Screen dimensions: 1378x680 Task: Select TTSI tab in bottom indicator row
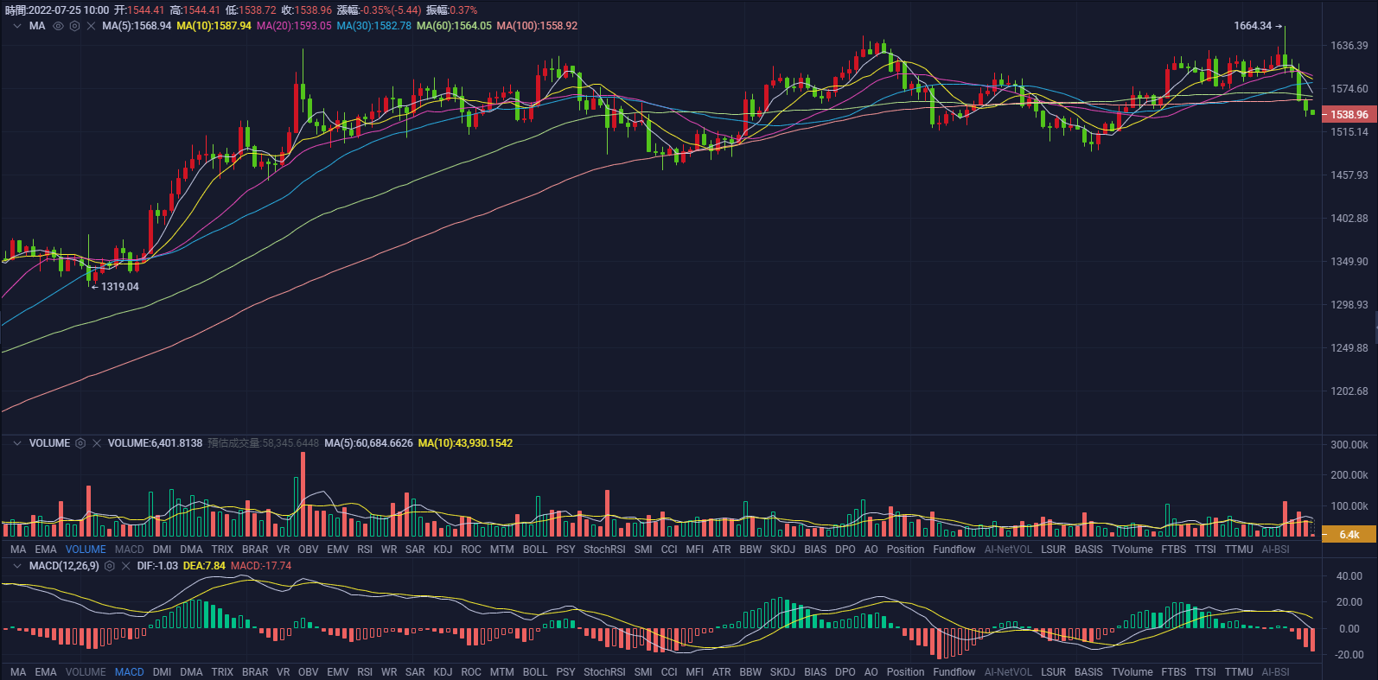[1205, 672]
